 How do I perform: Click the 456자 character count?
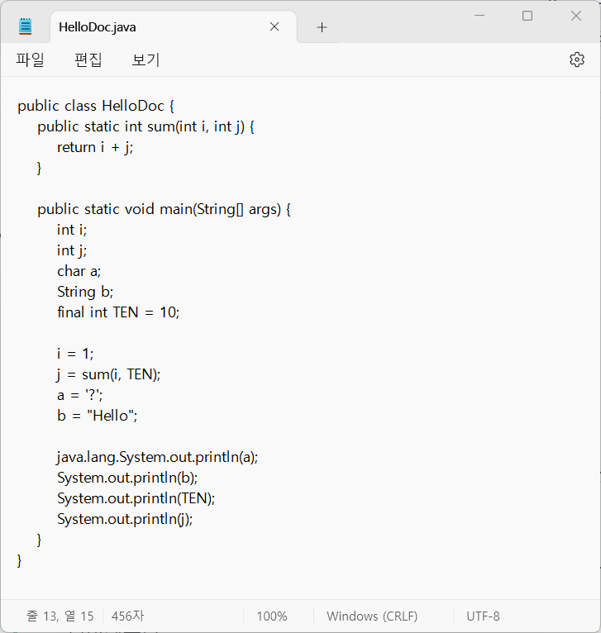pos(127,616)
